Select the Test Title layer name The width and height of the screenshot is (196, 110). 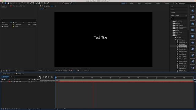(x=21, y=82)
